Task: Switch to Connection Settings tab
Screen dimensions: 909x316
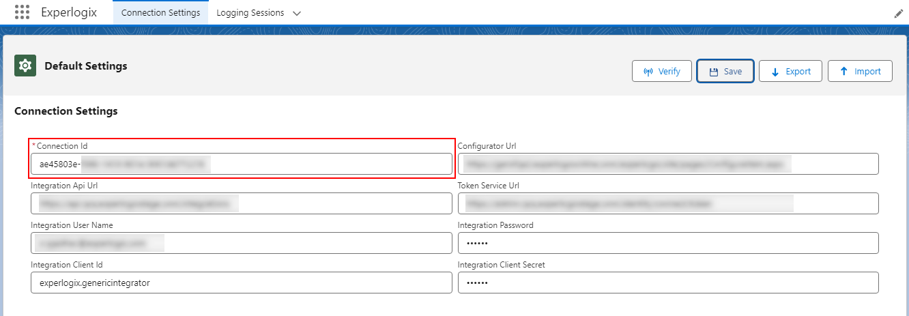Action: [x=160, y=12]
